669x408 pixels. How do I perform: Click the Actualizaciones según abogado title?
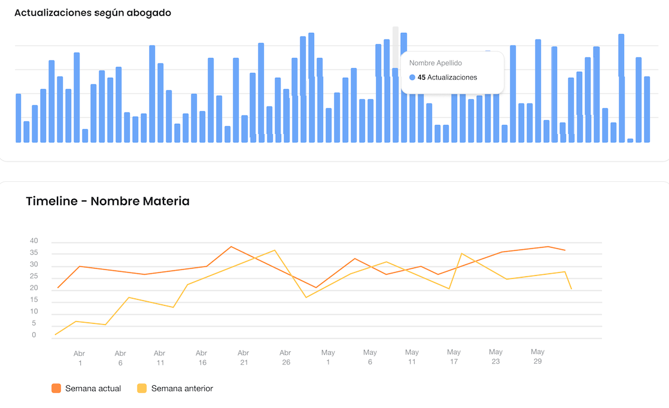[x=93, y=12]
